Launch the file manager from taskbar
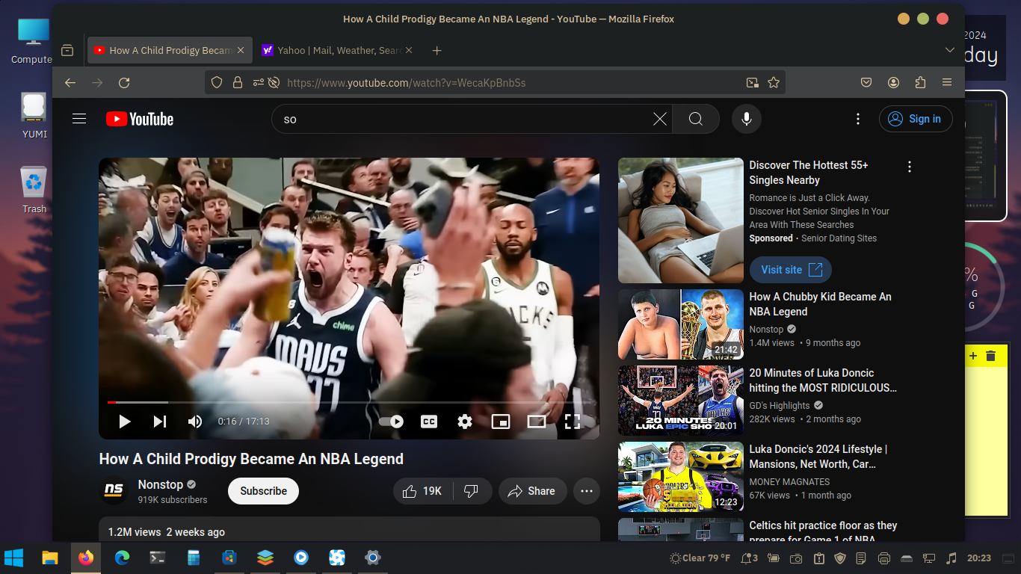Viewport: 1021px width, 574px height. (x=49, y=558)
